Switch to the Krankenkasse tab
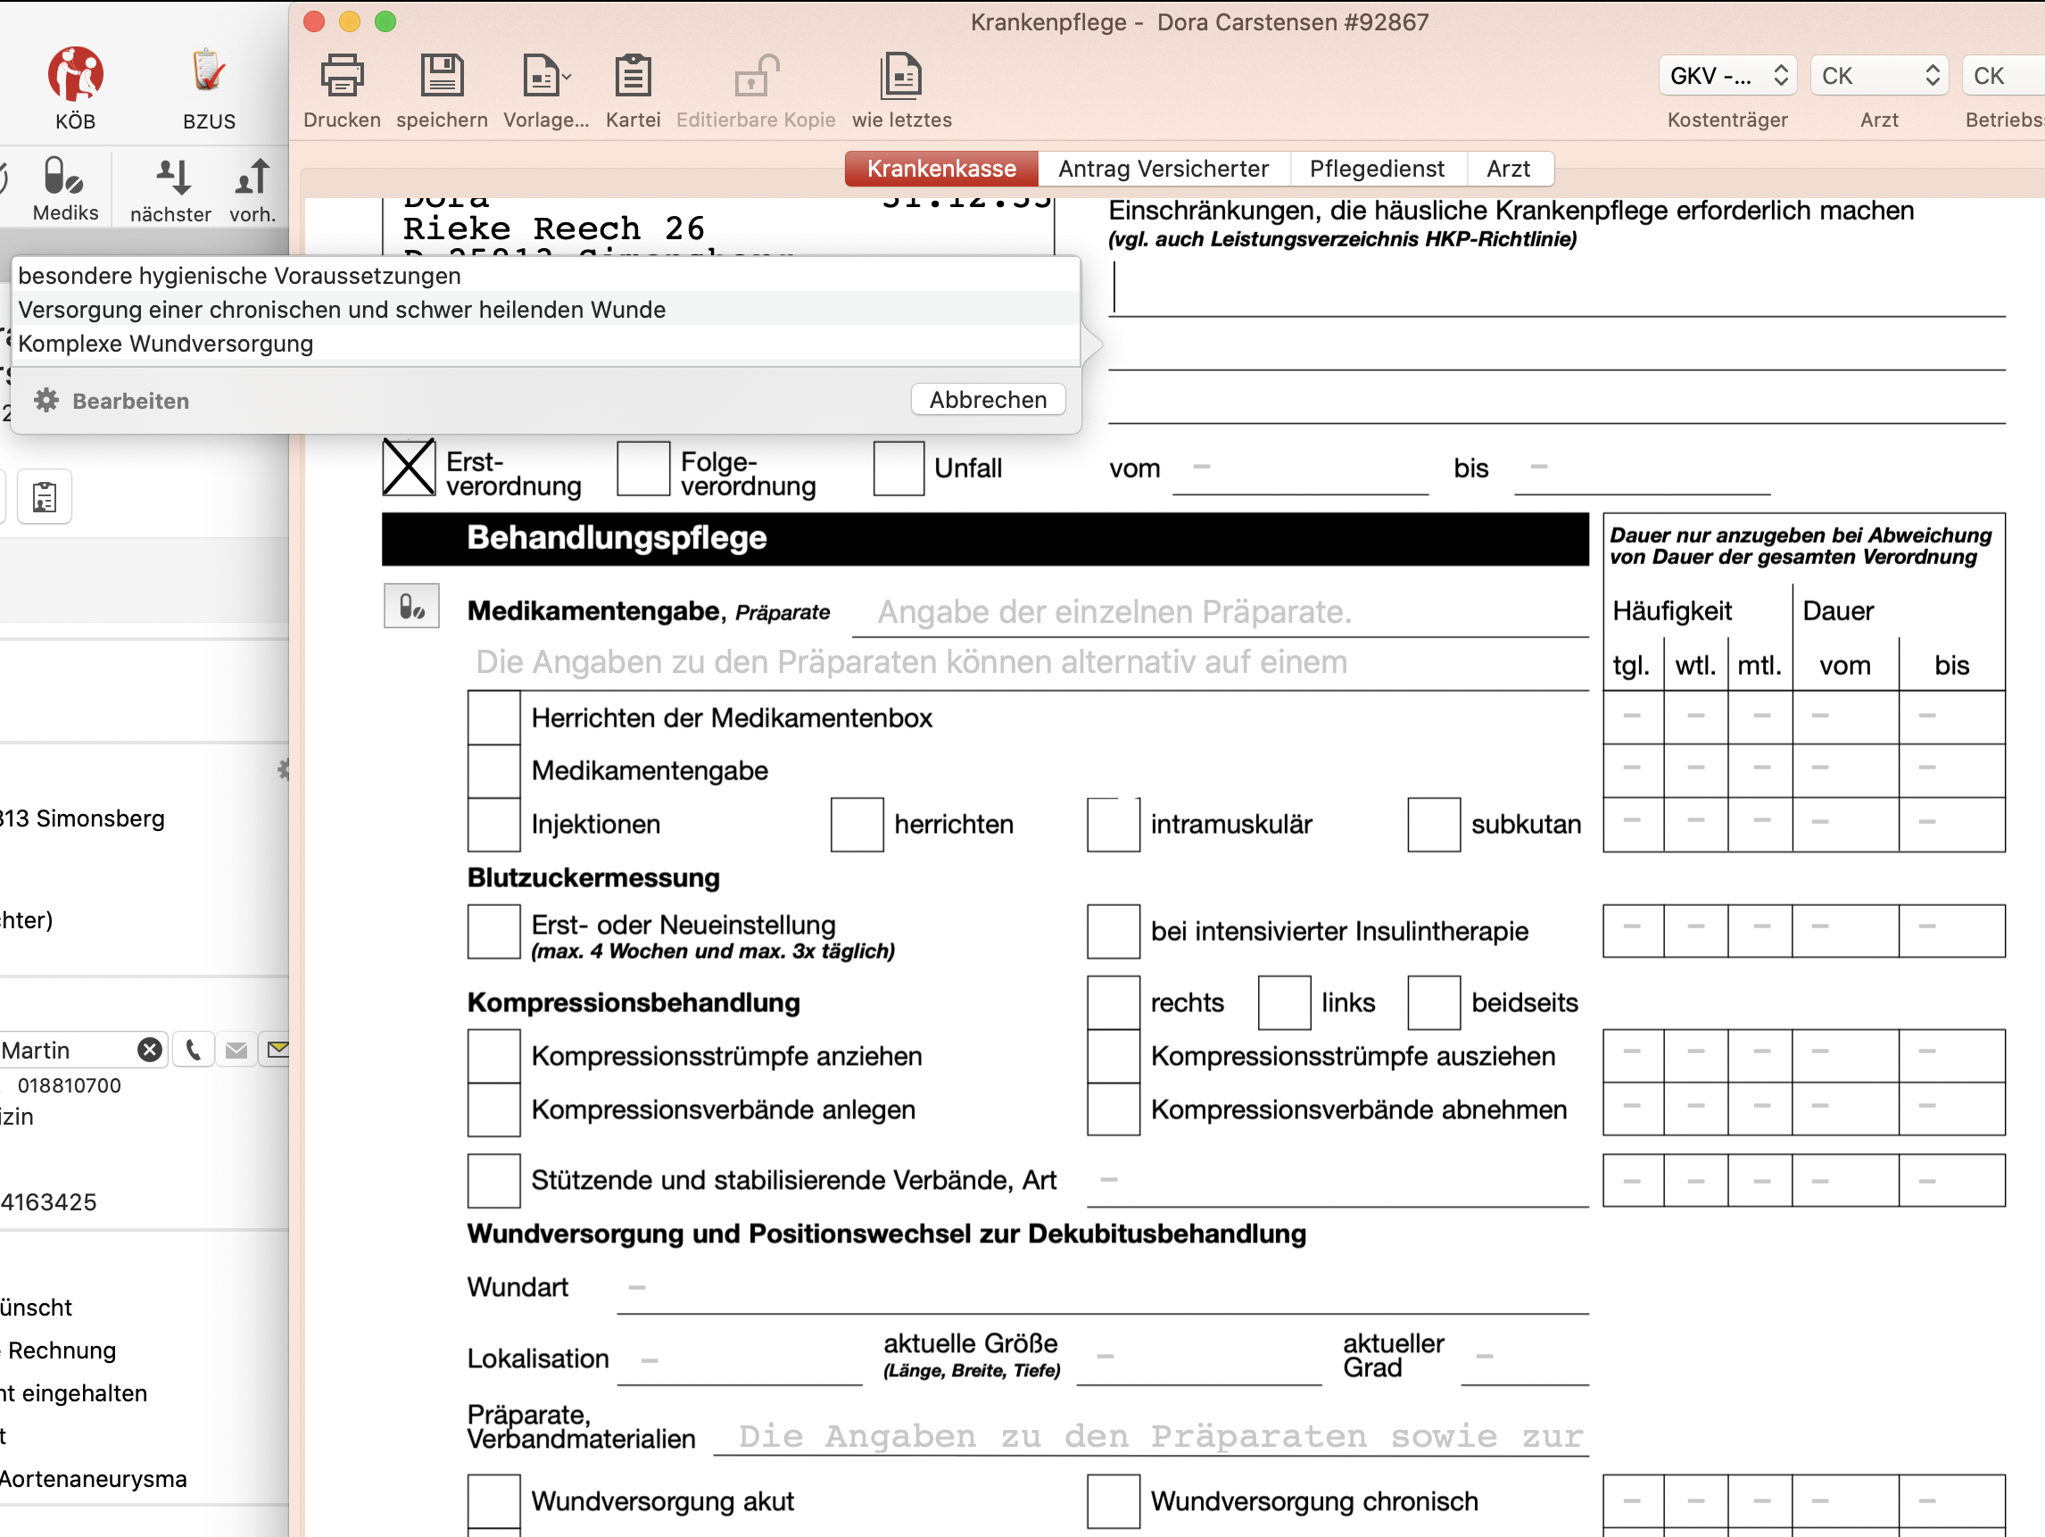This screenshot has width=2045, height=1537. tap(941, 169)
